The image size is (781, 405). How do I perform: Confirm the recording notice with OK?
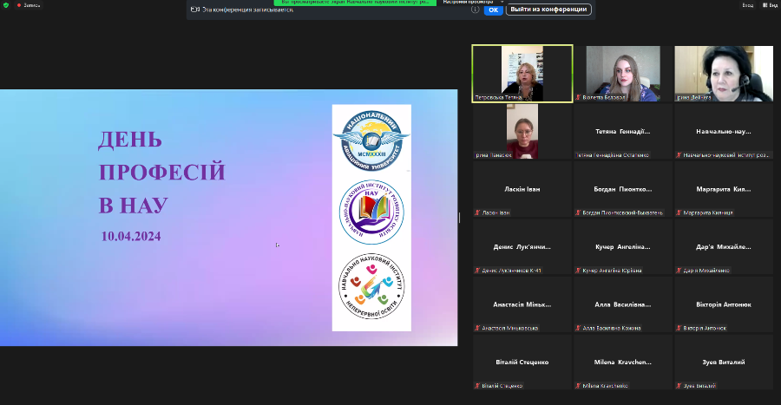click(x=493, y=10)
